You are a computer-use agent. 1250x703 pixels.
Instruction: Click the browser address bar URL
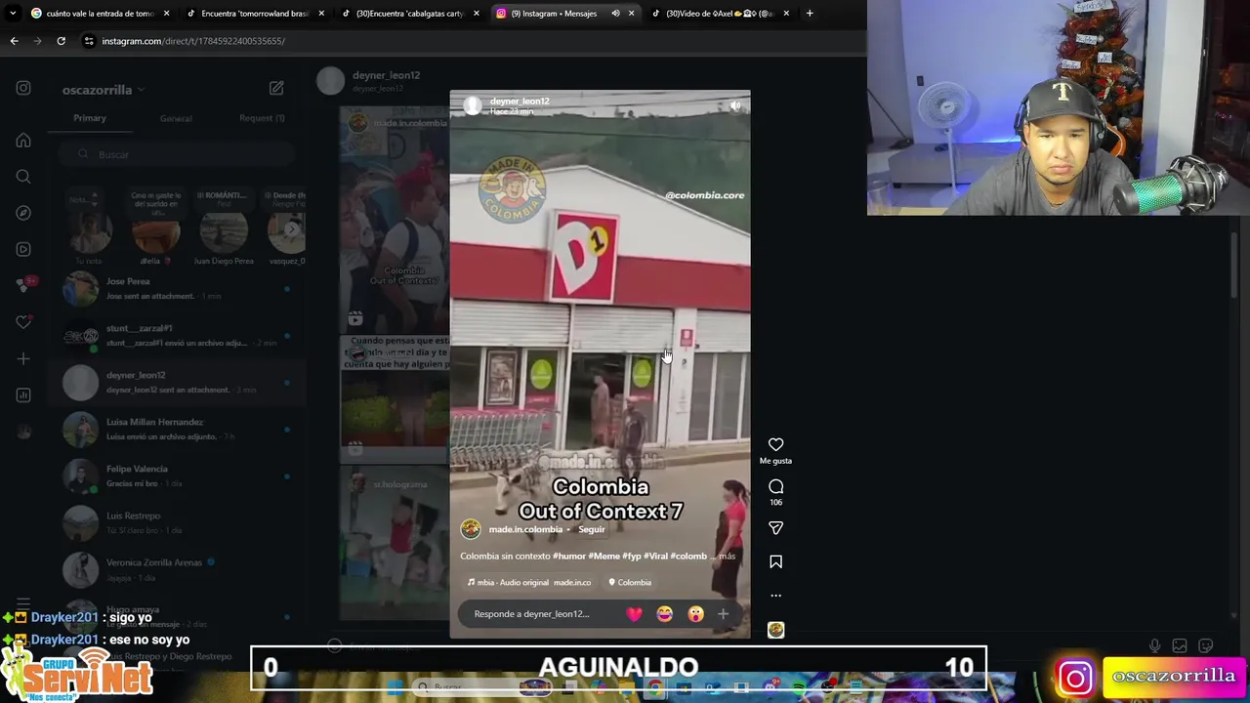pyautogui.click(x=193, y=41)
